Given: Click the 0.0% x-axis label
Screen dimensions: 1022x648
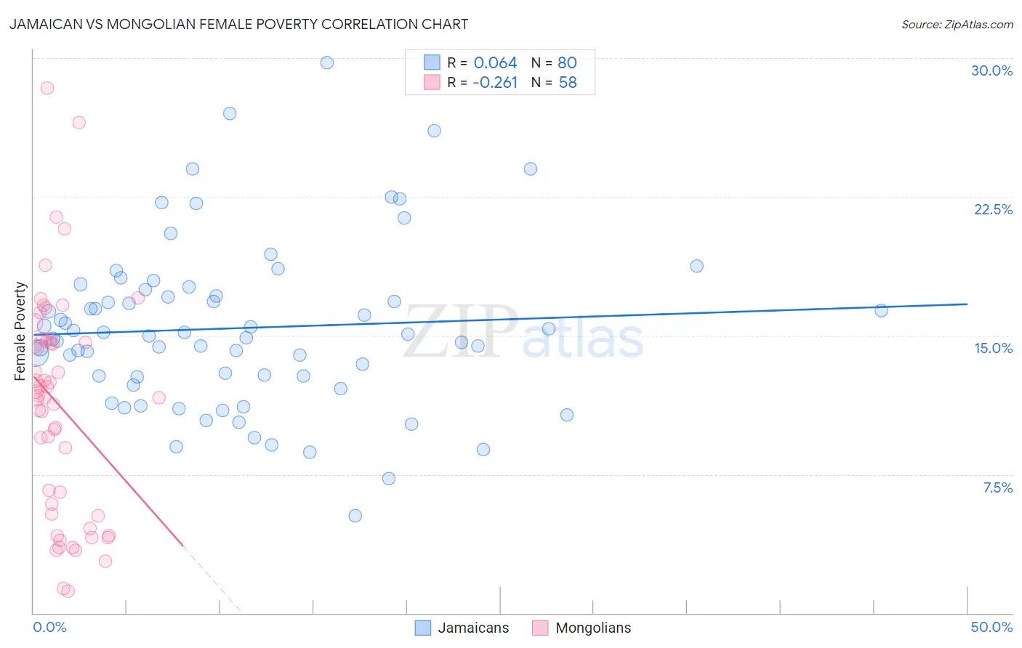Looking at the screenshot, I should click(49, 627).
